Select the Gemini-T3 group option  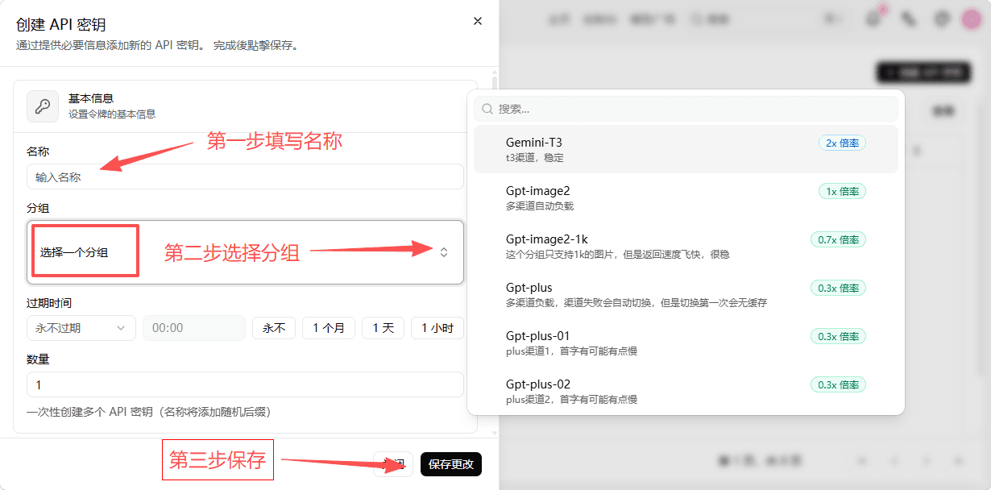tap(686, 149)
